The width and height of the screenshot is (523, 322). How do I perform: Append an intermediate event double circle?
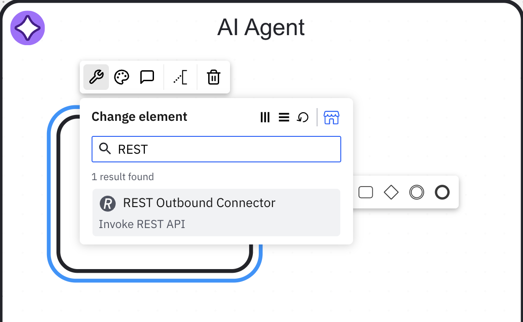point(416,192)
